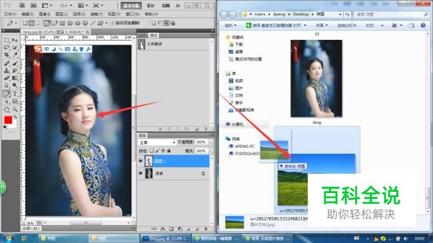Select the Rectangular Marquee tool in Photoshop
The image size is (433, 243).
7,41
